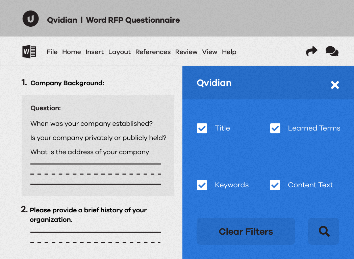The width and height of the screenshot is (354, 259).
Task: Click the Qvidian panel title
Action: click(214, 83)
